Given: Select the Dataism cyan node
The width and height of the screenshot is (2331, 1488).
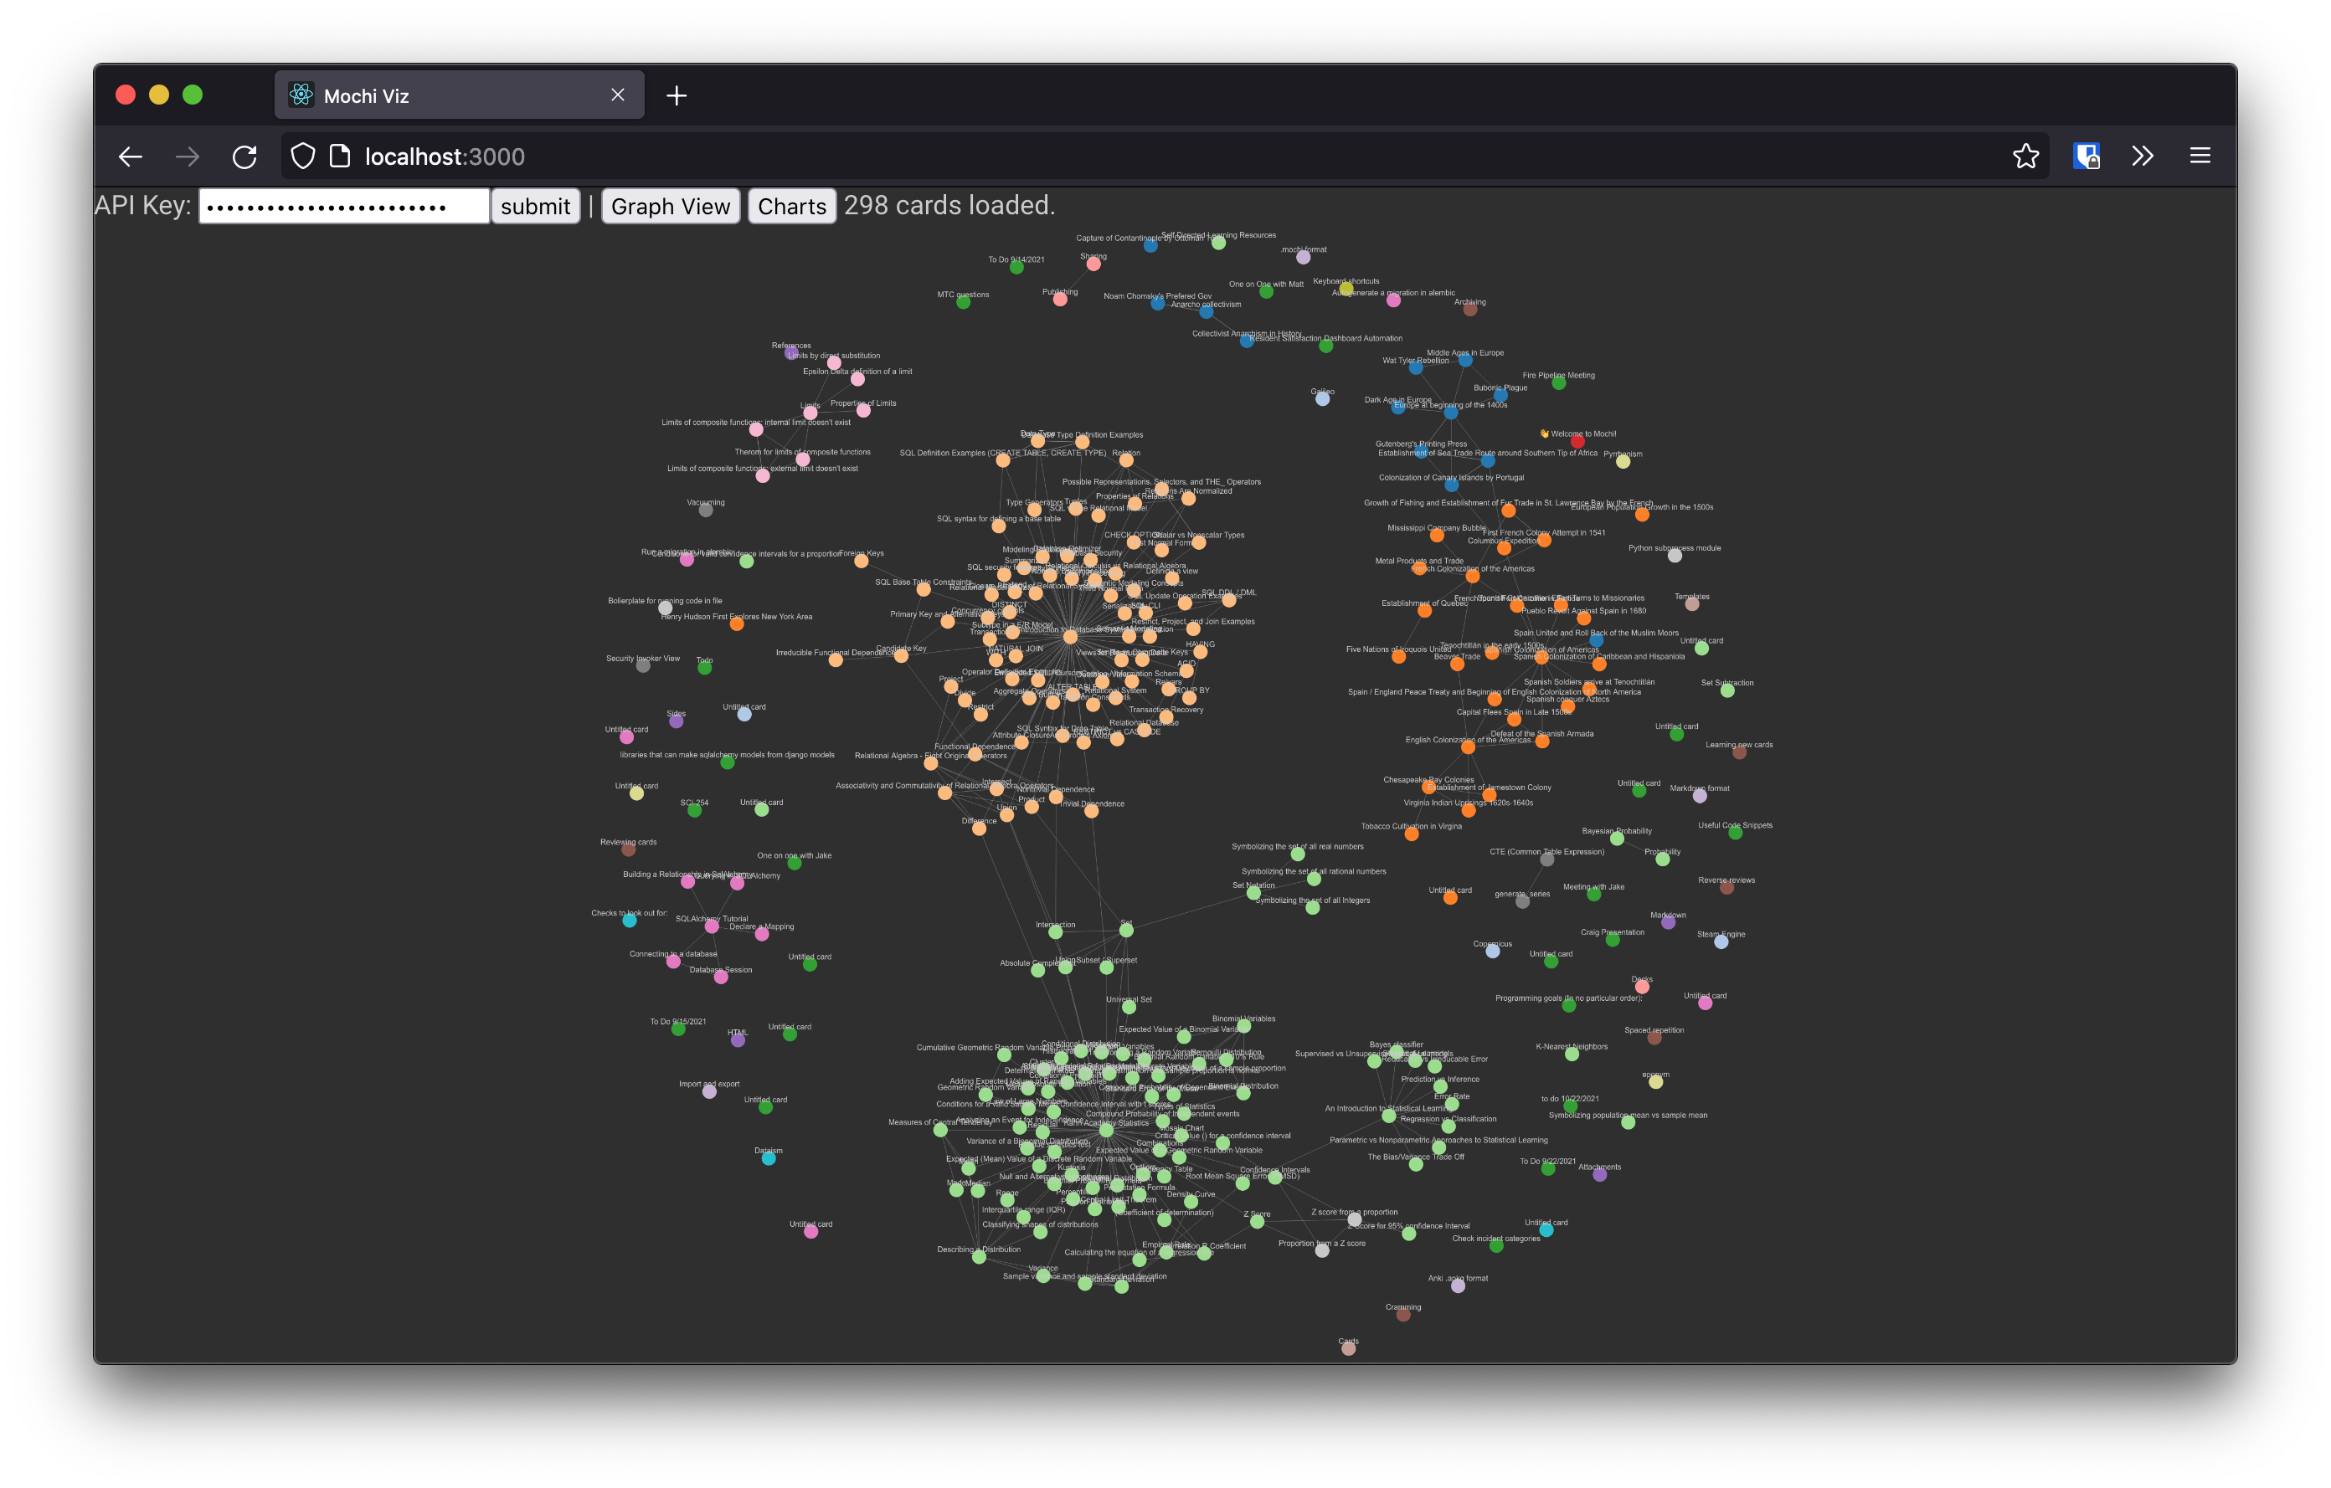Looking at the screenshot, I should click(769, 1159).
